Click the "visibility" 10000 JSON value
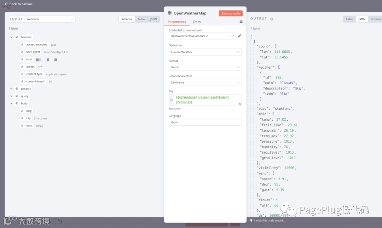Viewport: 382px width, 228px height. click(289, 168)
